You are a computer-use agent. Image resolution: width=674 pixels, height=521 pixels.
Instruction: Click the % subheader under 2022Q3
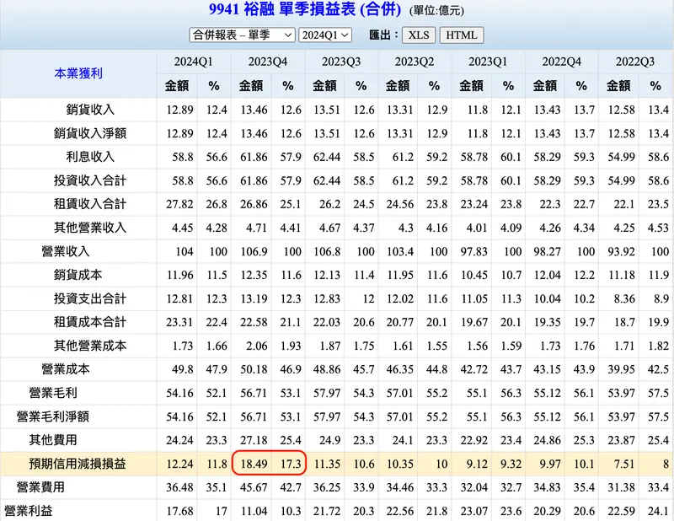tap(655, 86)
